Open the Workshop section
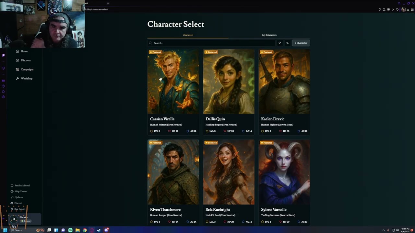415x233 pixels. click(x=24, y=78)
